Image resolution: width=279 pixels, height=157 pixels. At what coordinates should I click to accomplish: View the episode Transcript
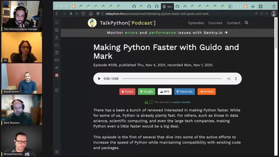(x=184, y=92)
